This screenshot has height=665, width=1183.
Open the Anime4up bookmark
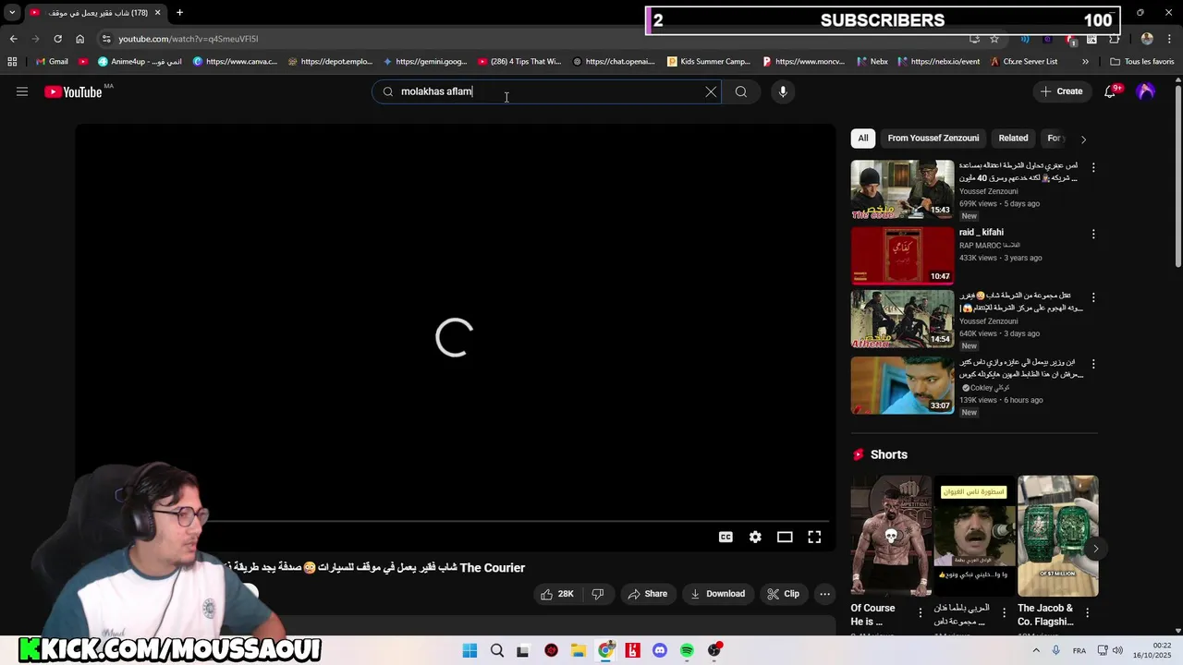[x=140, y=62]
